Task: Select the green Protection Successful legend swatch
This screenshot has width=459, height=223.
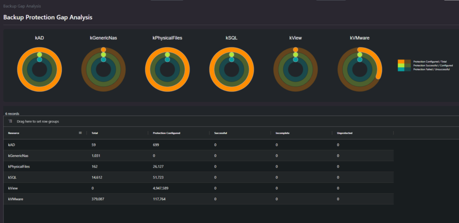Action: click(401, 65)
